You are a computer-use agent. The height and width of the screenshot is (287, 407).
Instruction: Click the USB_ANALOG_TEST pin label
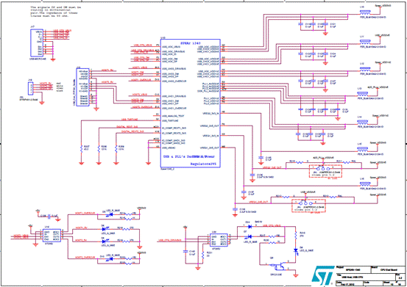174,116
